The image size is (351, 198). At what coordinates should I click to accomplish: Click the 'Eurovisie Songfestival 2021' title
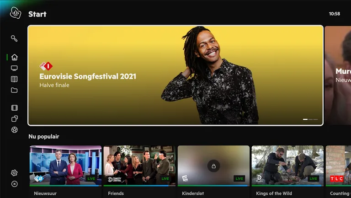tap(88, 76)
